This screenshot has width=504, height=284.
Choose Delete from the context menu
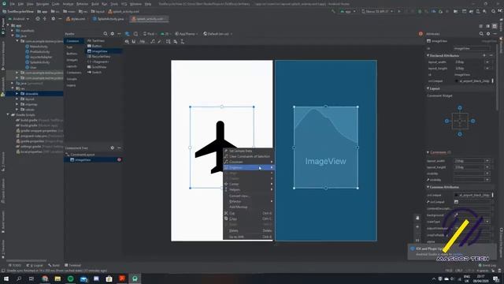pos(248,230)
